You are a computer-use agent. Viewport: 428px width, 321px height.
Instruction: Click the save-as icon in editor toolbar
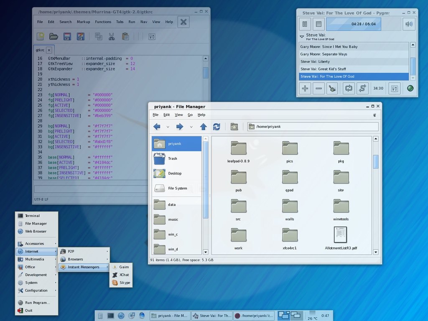pos(81,36)
